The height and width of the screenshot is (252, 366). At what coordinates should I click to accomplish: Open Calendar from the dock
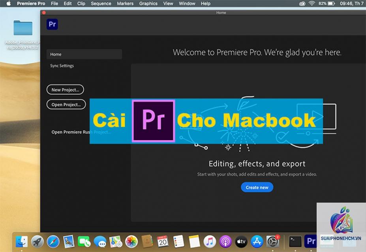click(x=163, y=241)
